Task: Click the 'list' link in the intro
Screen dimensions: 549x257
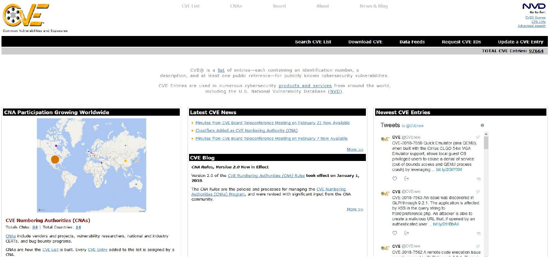Action: point(221,70)
